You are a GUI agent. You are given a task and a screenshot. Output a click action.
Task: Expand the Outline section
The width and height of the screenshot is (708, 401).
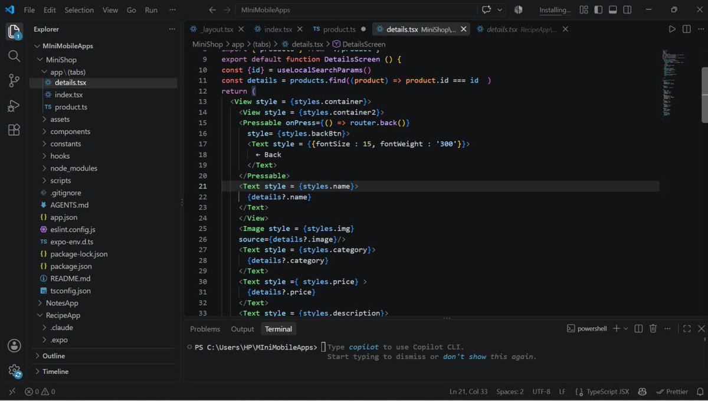54,356
